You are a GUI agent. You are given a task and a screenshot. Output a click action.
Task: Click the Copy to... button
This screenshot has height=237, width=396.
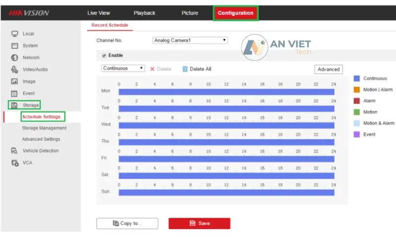(x=127, y=223)
